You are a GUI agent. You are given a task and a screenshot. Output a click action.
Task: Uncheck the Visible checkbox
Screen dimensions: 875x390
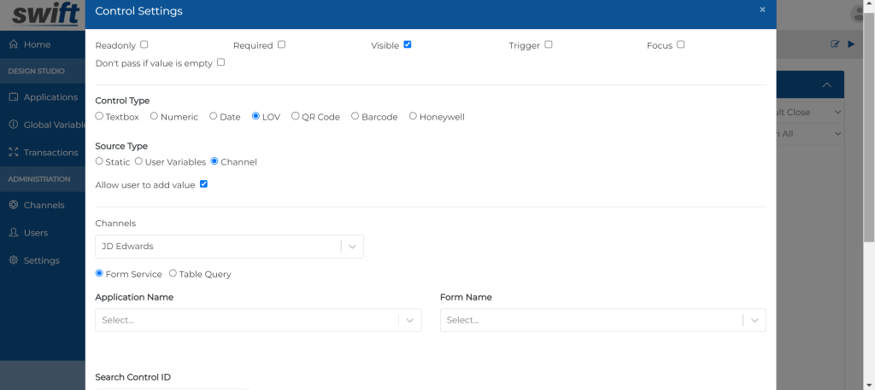click(408, 44)
